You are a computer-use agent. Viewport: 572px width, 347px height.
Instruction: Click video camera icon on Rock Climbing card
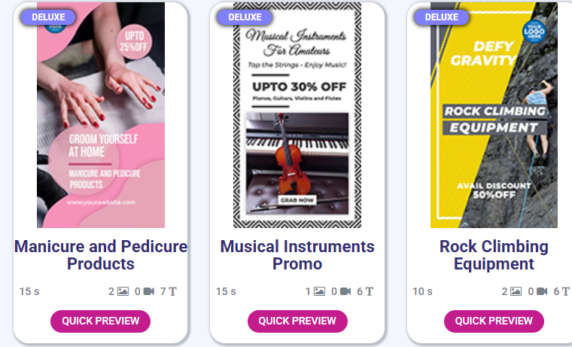pos(542,291)
